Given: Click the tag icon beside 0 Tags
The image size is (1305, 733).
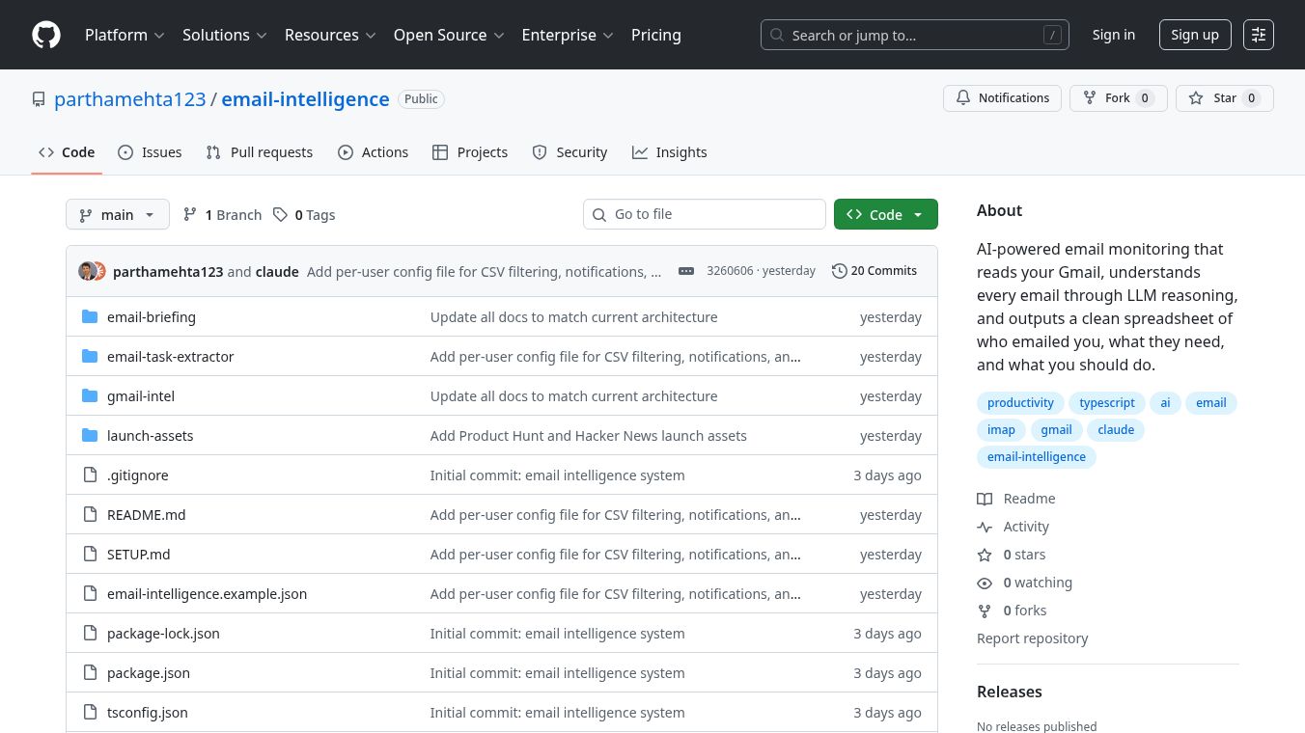Looking at the screenshot, I should (281, 214).
